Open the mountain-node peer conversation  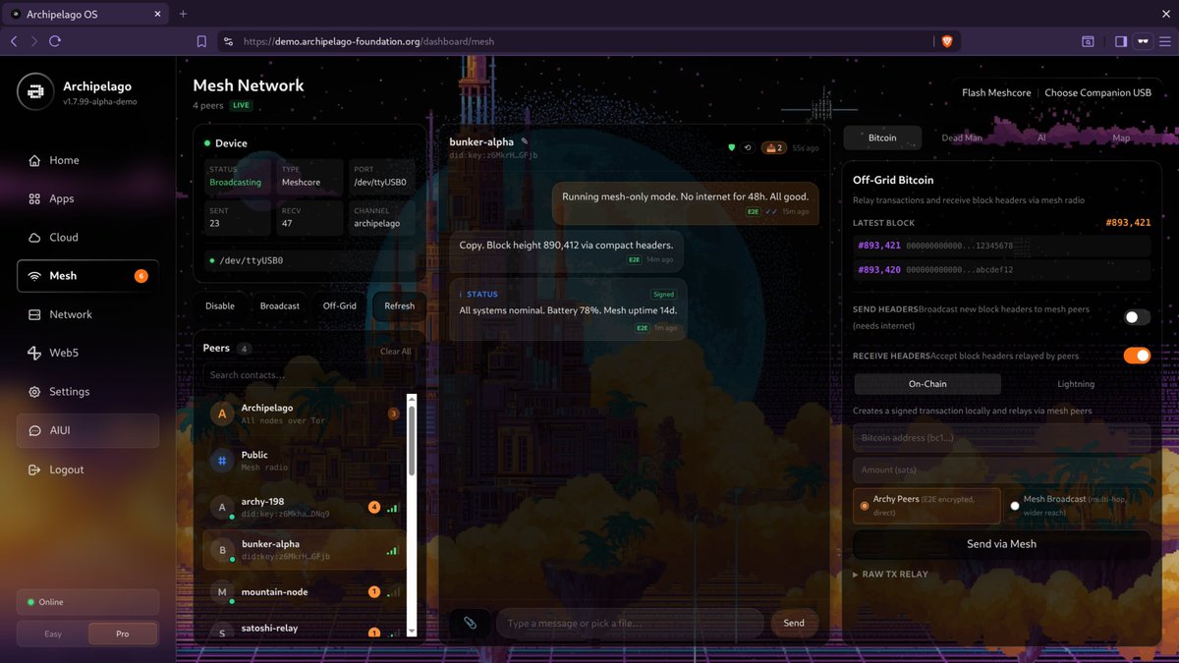(305, 591)
